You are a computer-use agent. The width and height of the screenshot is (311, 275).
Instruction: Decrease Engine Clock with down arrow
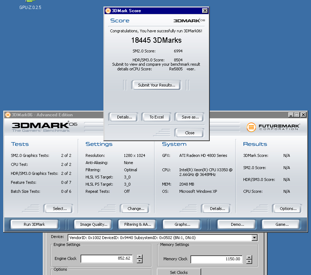(x=140, y=261)
